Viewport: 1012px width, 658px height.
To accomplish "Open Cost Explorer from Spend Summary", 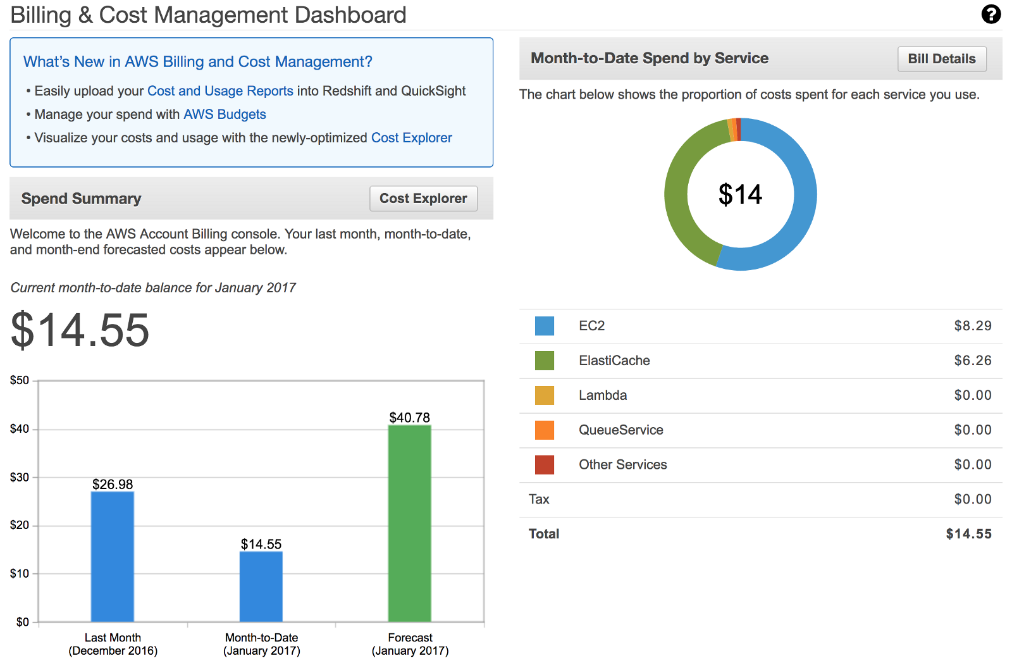I will (x=423, y=199).
